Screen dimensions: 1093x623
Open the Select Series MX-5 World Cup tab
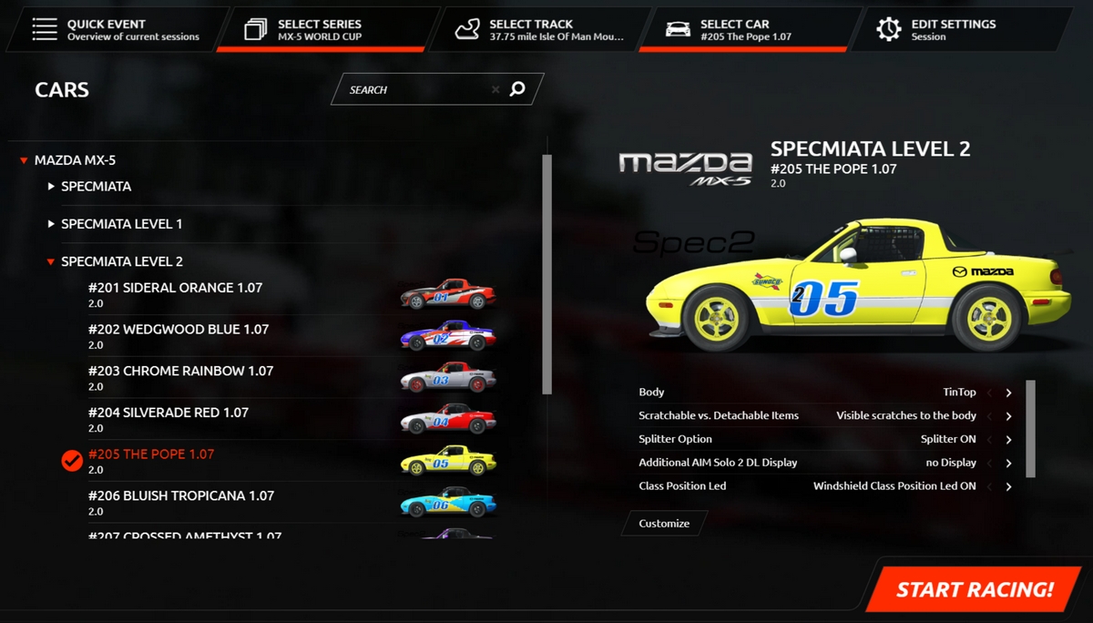pyautogui.click(x=330, y=30)
